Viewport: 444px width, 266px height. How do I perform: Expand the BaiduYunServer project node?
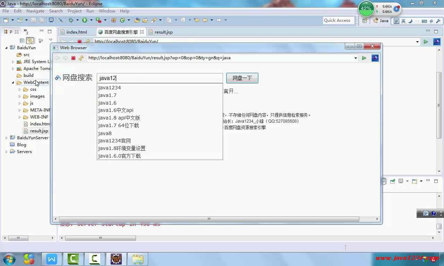click(x=6, y=138)
